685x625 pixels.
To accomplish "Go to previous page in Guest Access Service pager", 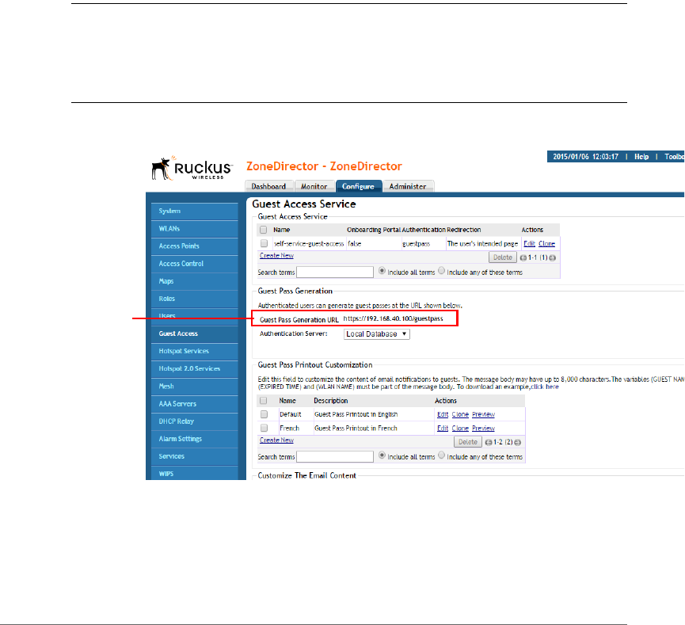I will pyautogui.click(x=523, y=258).
